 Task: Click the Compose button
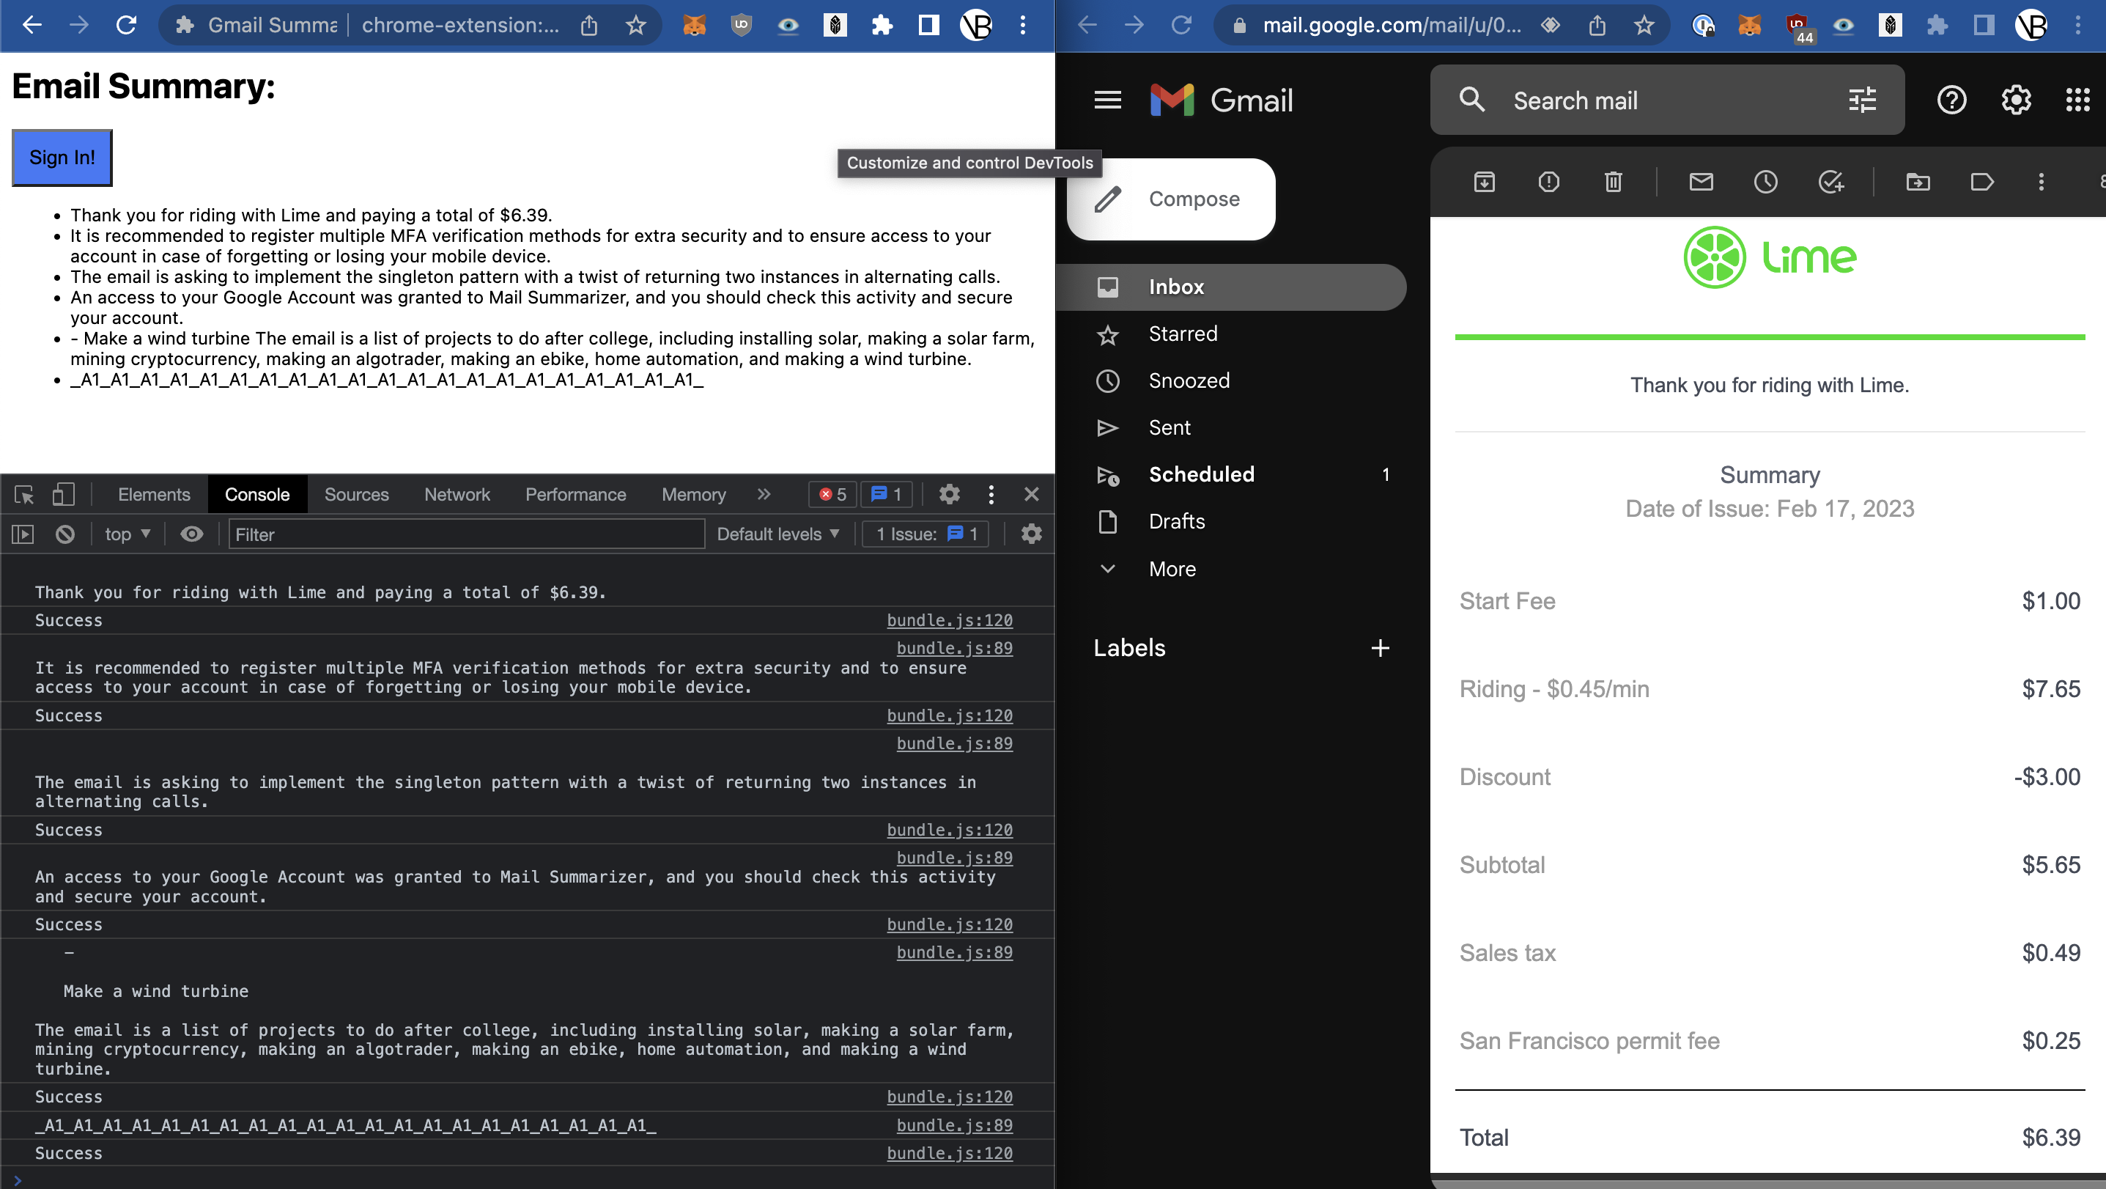pos(1171,199)
